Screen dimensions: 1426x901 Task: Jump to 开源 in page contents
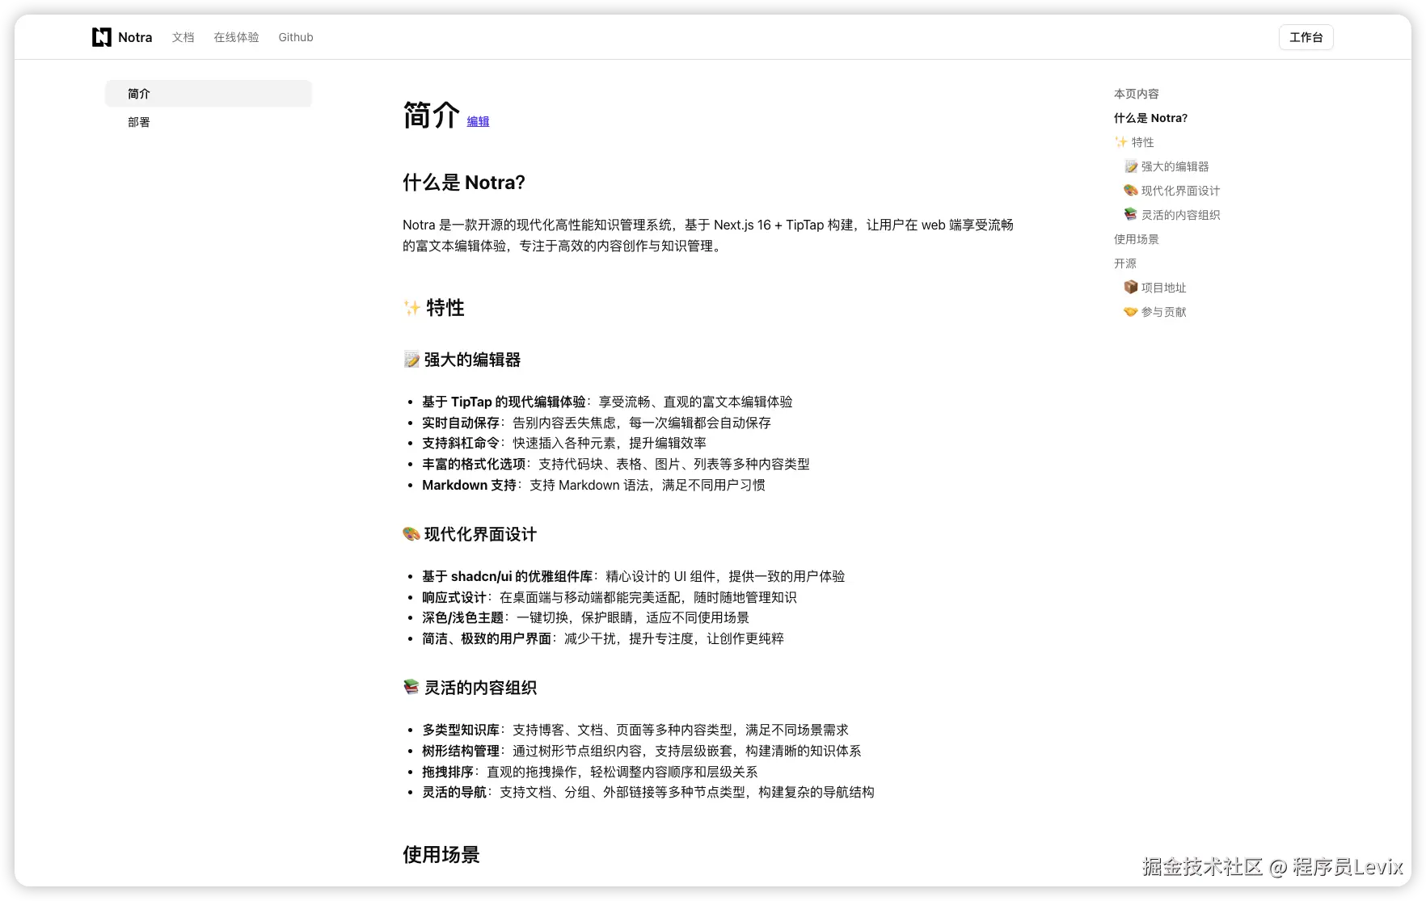click(1124, 263)
